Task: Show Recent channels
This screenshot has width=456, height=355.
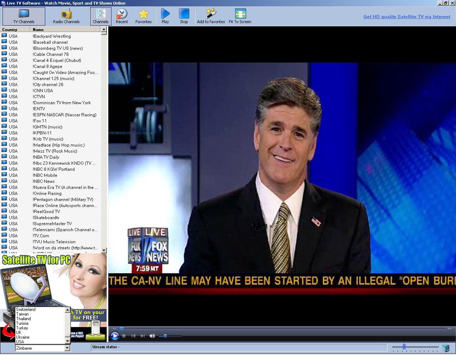Action: [x=122, y=16]
